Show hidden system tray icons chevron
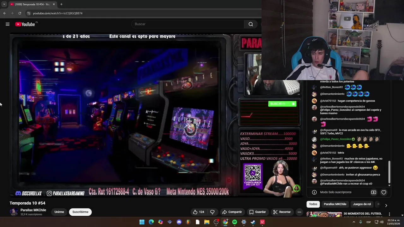 pyautogui.click(x=353, y=222)
